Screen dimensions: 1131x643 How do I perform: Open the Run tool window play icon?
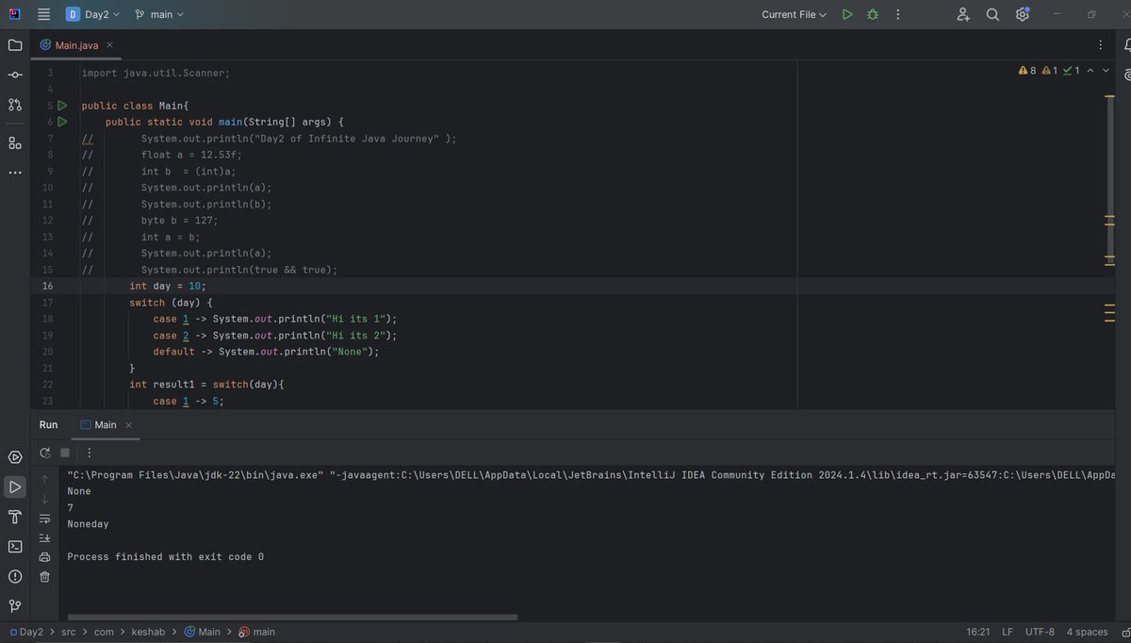[15, 486]
